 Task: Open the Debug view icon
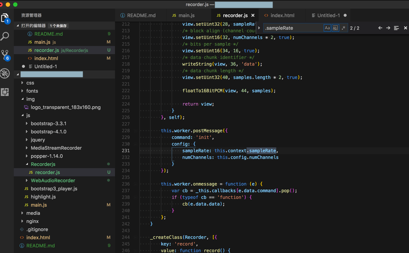click(5, 73)
